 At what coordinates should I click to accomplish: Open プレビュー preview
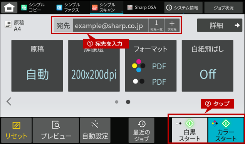56,131
